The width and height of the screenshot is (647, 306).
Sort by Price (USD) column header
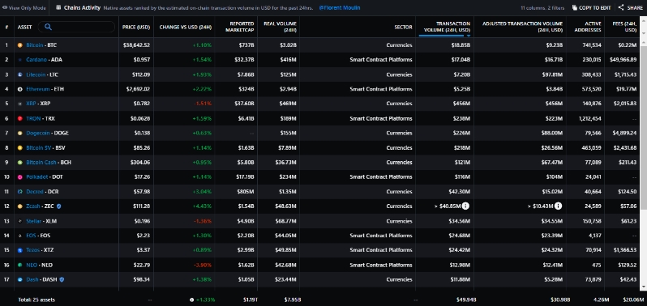tap(136, 28)
